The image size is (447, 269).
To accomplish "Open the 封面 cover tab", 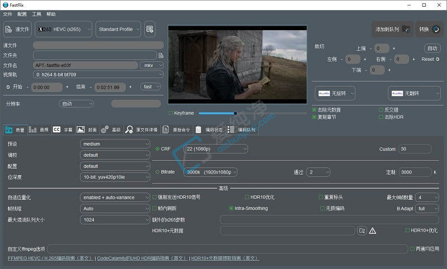I will point(87,130).
